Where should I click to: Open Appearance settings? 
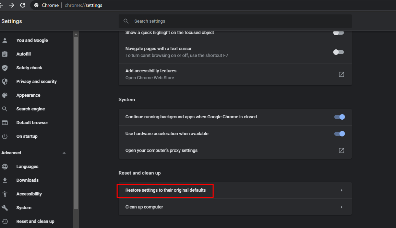[28, 95]
